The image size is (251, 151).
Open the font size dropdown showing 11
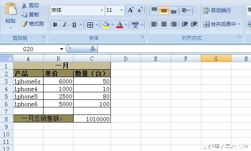(121, 10)
